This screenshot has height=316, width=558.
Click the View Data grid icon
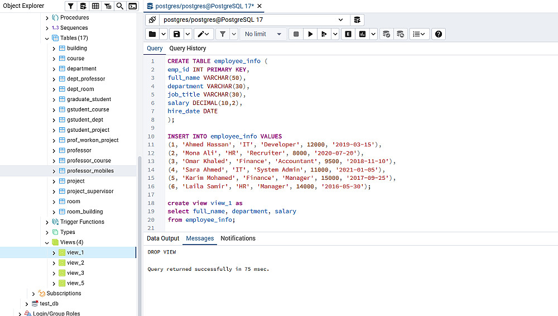tap(95, 6)
